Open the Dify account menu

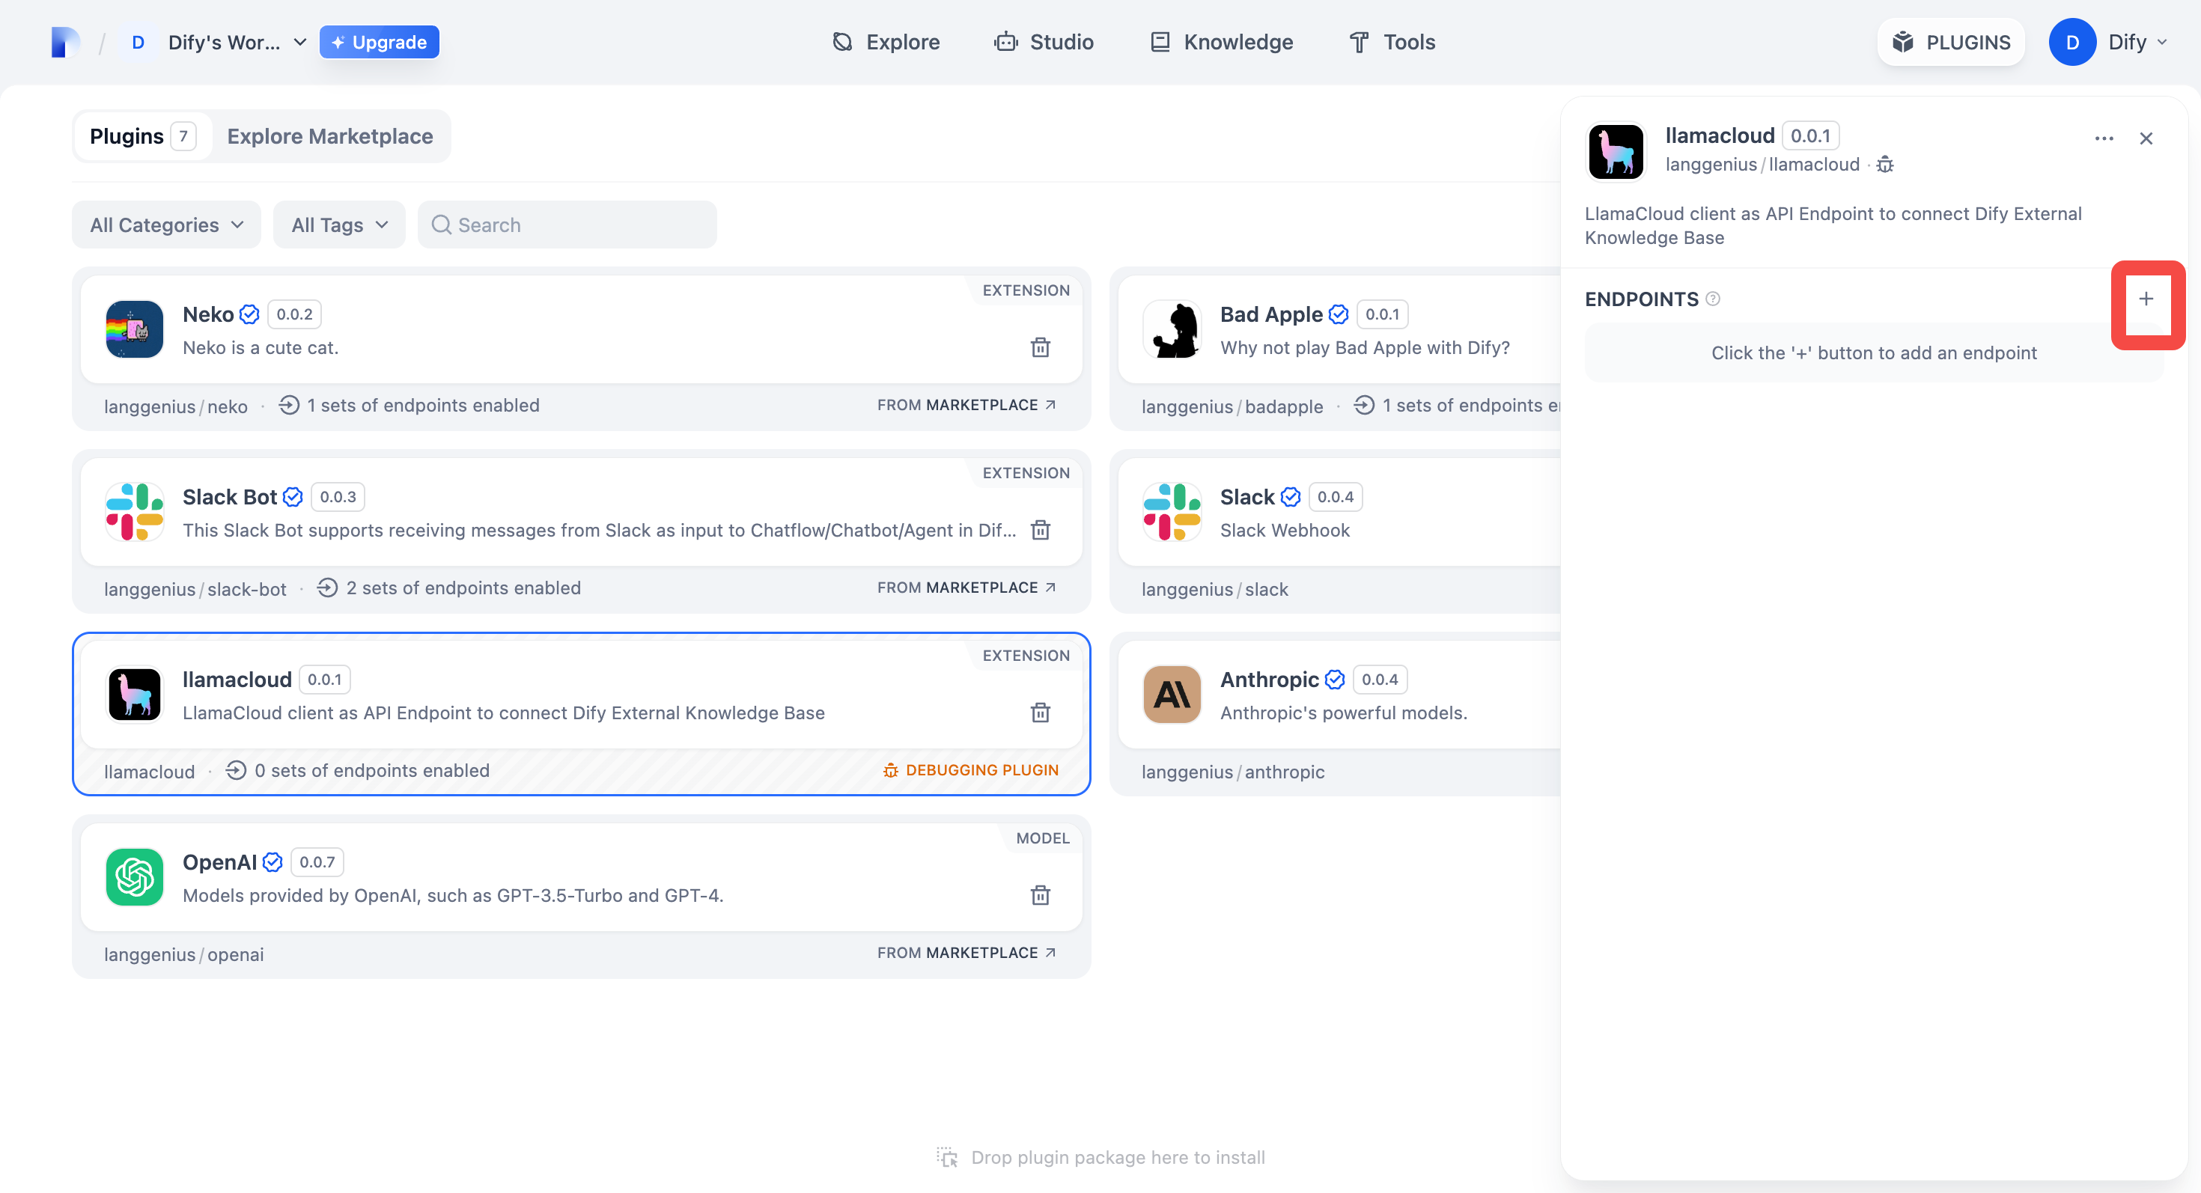(2109, 42)
